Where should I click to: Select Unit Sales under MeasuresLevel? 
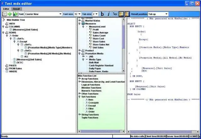pyautogui.click(x=98, y=48)
